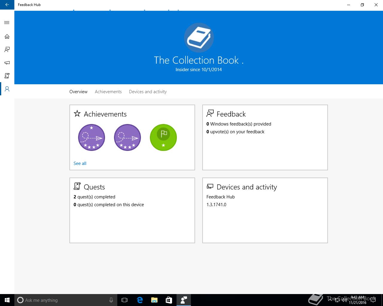This screenshot has width=383, height=306.
Task: Select the first purple four-star badge
Action: (92, 137)
